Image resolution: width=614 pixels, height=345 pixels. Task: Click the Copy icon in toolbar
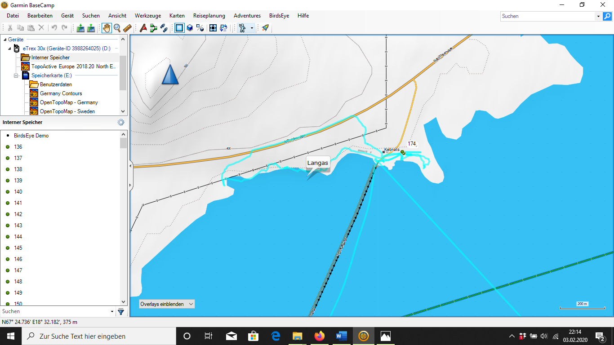point(20,28)
